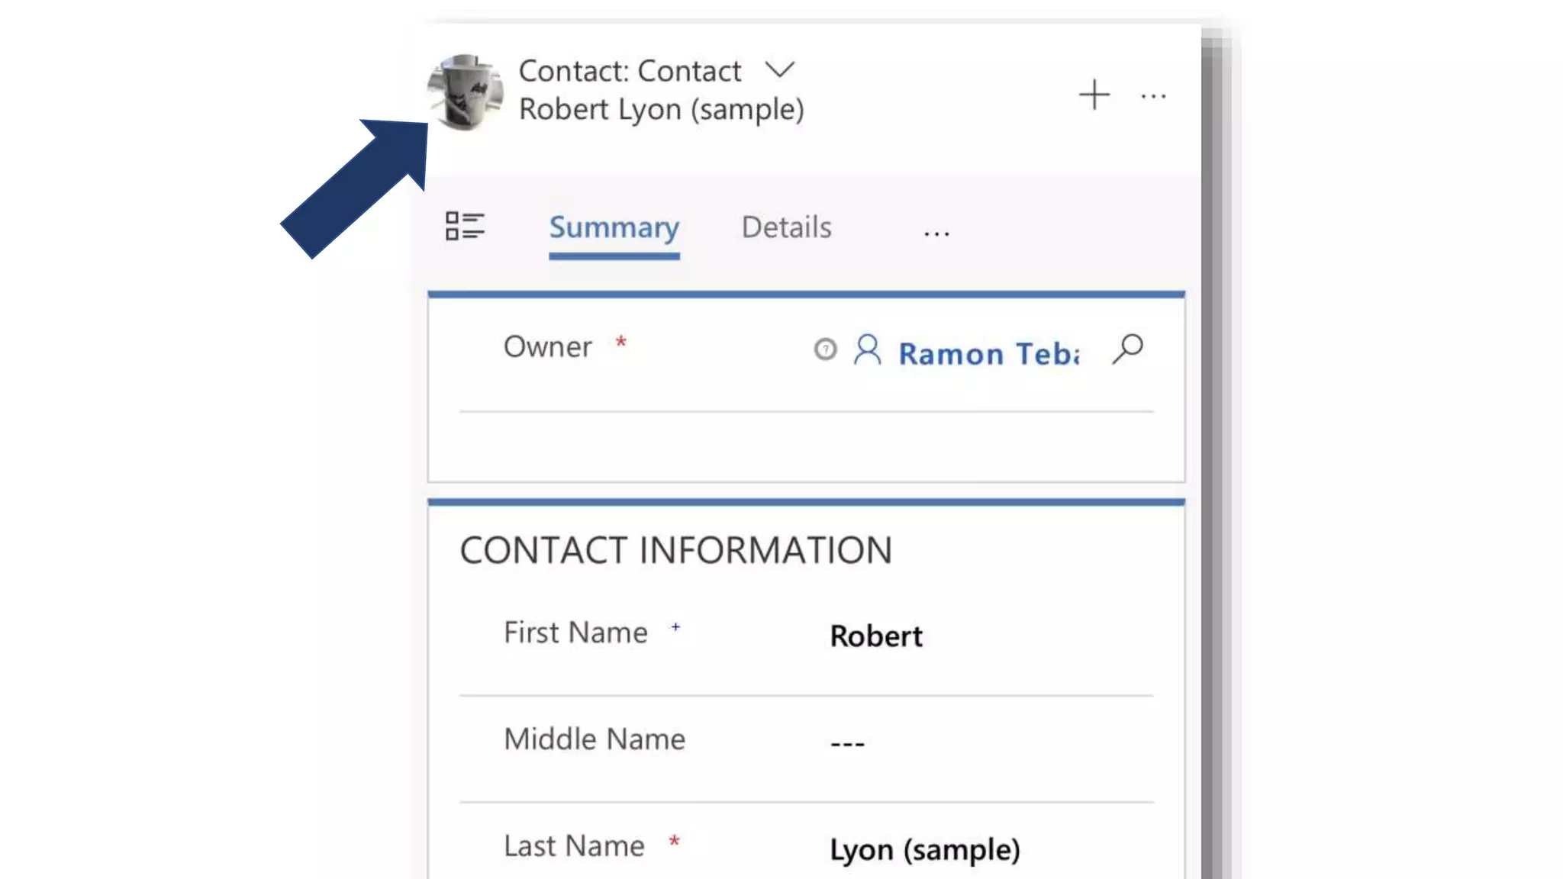Click the Owner field status circle icon
The height and width of the screenshot is (879, 1563).
point(825,349)
